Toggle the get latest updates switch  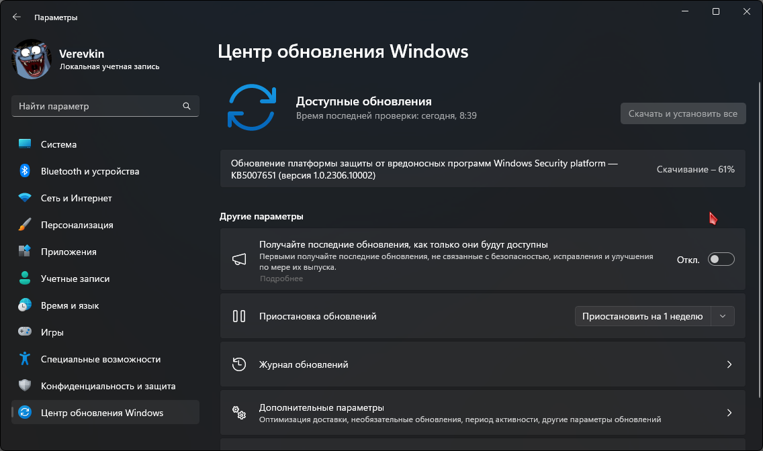click(x=721, y=259)
